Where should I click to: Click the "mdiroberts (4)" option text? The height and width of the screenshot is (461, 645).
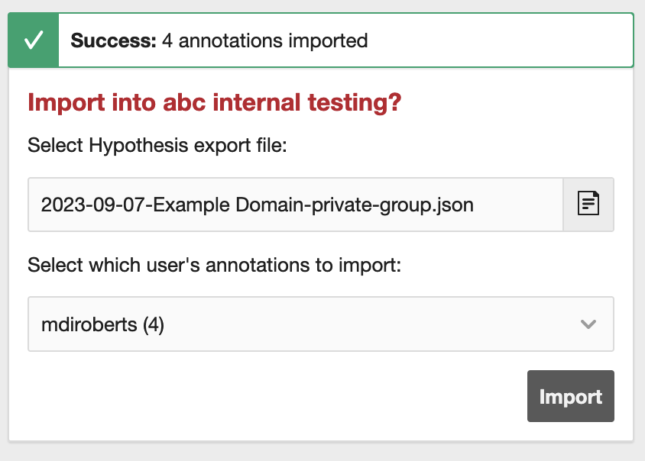click(x=102, y=325)
